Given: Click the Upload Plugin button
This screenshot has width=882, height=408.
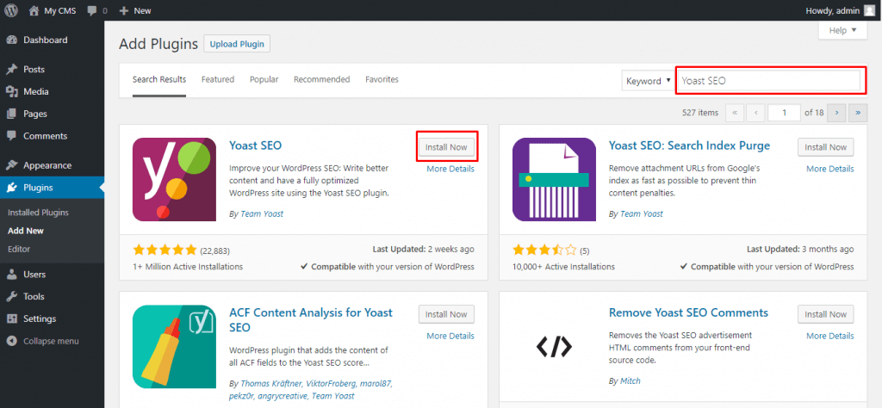Looking at the screenshot, I should 236,43.
